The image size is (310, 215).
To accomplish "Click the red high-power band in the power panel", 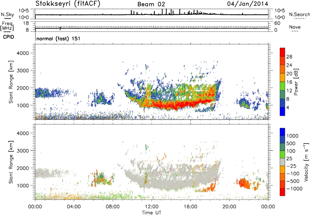I will (x=178, y=104).
